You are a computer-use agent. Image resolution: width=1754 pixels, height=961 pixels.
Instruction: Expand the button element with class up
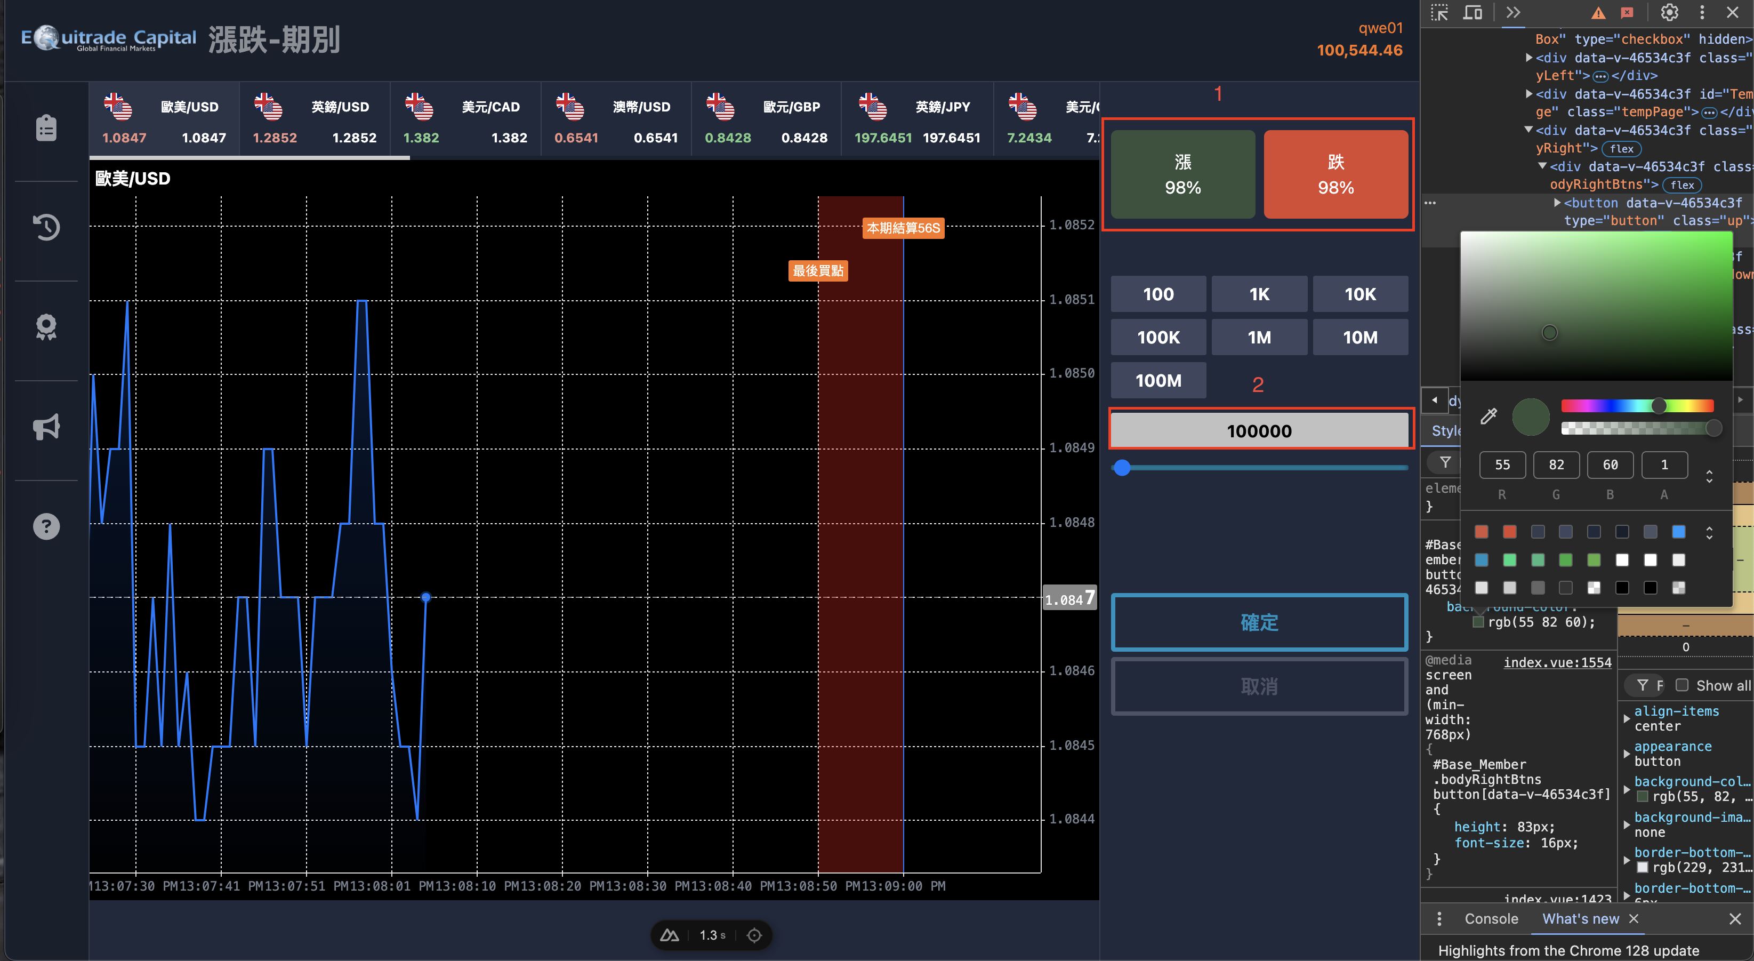point(1557,203)
